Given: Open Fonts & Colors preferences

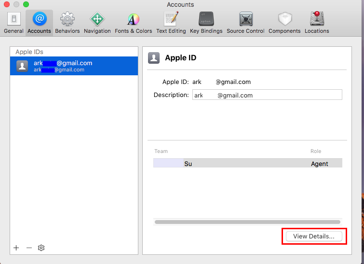Looking at the screenshot, I should [x=133, y=23].
